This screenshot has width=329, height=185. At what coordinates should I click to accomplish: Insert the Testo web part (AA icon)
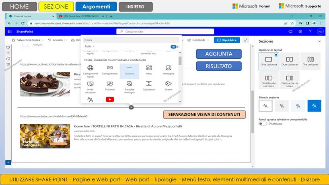(x=90, y=99)
